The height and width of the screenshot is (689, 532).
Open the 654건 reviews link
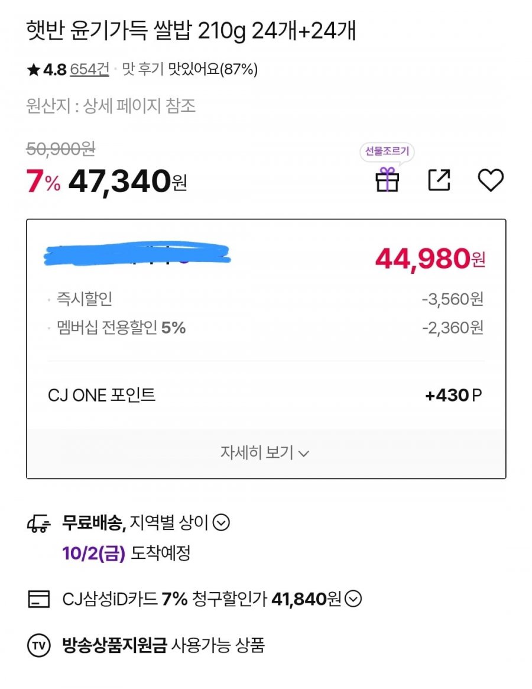(x=89, y=69)
